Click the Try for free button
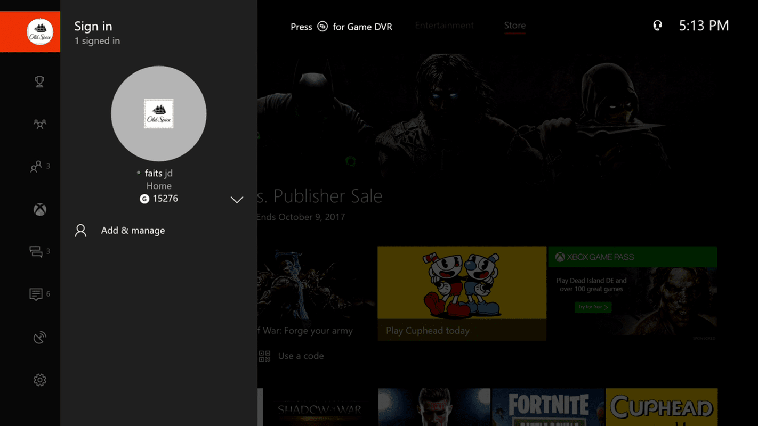This screenshot has height=426, width=758. click(593, 307)
